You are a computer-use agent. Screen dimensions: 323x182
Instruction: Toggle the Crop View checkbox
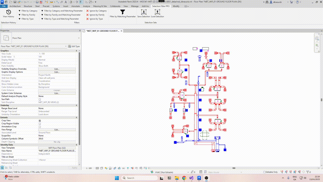tap(40, 121)
